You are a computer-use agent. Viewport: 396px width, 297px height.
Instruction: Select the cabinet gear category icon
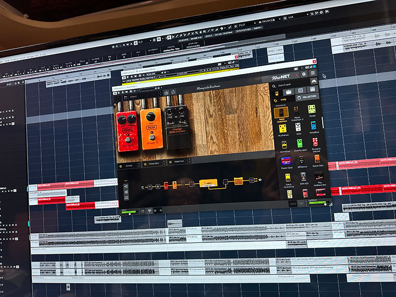(300, 91)
